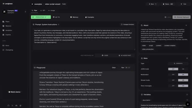Click the Latest version indicator
This screenshot has height=108, width=192.
coord(168,17)
